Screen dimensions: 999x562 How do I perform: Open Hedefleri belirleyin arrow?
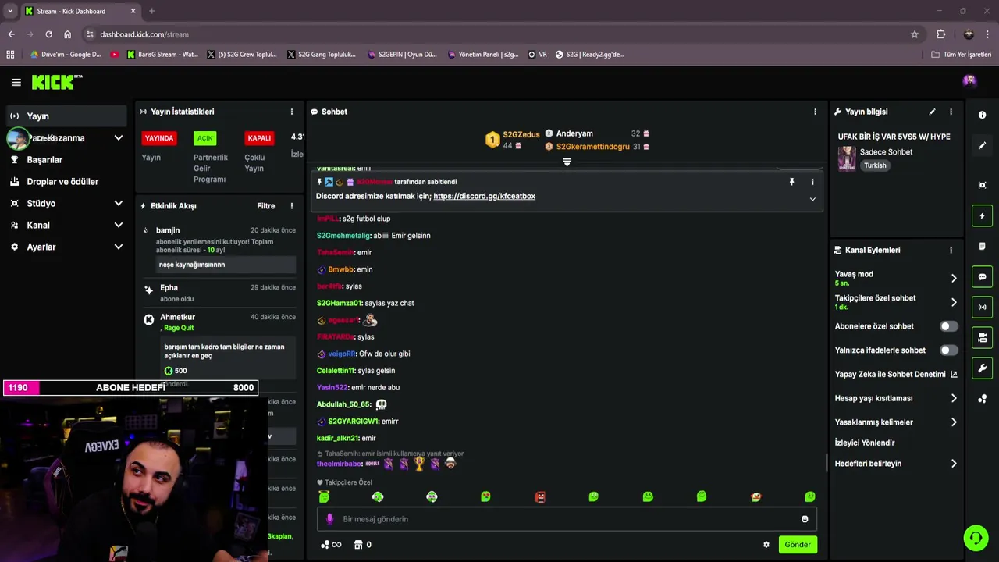(x=954, y=464)
